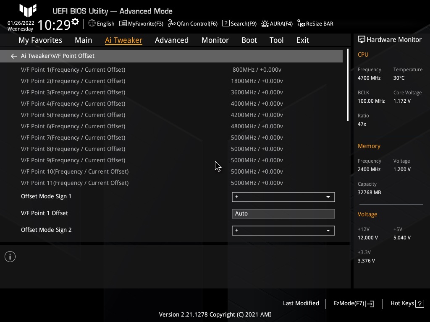Click the Last Modified button
The image size is (430, 322).
click(x=301, y=303)
